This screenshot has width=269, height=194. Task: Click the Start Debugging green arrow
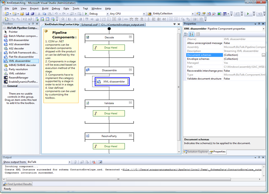pos(86,14)
